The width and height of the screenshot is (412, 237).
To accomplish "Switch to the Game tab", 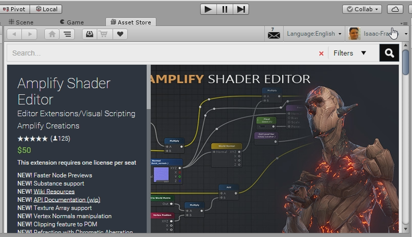I will pyautogui.click(x=72, y=22).
